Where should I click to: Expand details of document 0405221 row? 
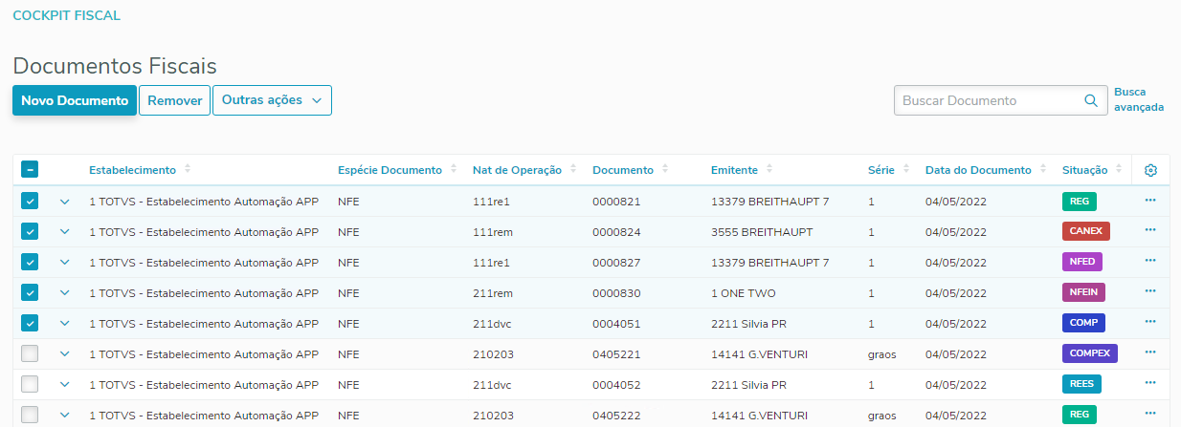[x=65, y=354]
